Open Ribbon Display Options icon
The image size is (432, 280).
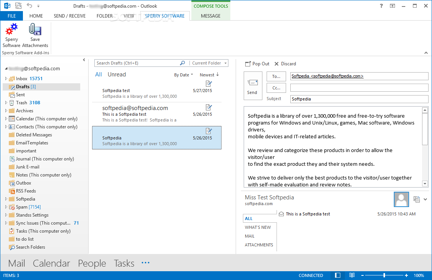(x=392, y=6)
